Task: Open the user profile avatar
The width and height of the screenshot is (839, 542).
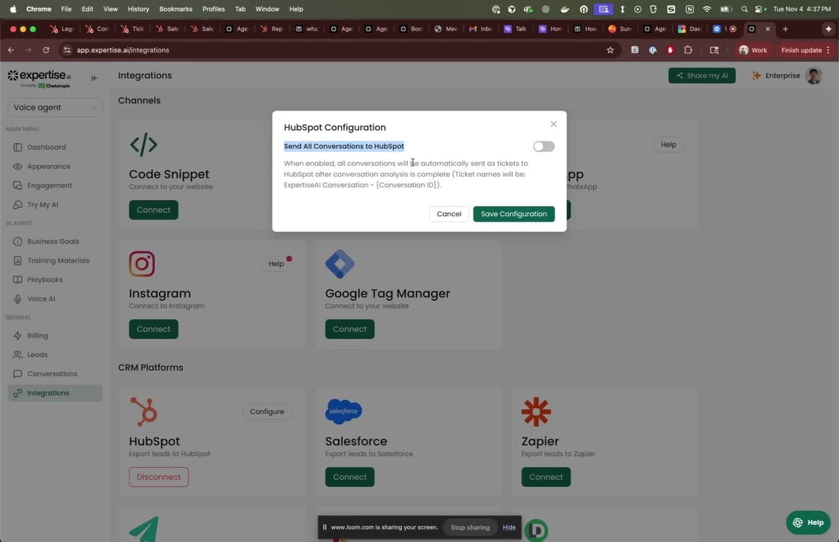Action: pyautogui.click(x=814, y=76)
